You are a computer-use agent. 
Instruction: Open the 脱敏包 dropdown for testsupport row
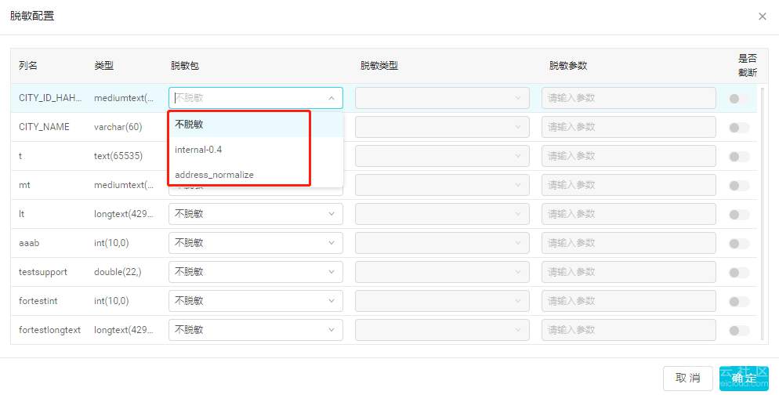point(255,272)
